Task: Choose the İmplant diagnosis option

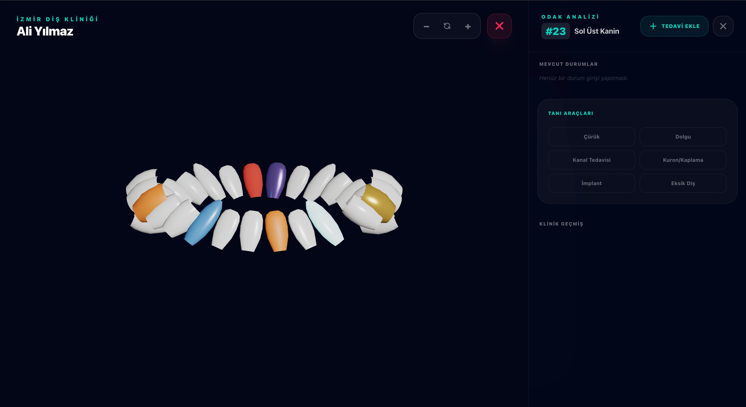Action: pyautogui.click(x=591, y=183)
